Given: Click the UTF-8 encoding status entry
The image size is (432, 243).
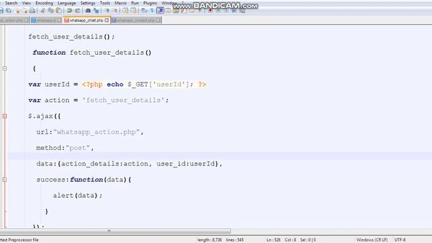Looking at the screenshot, I should point(400,240).
